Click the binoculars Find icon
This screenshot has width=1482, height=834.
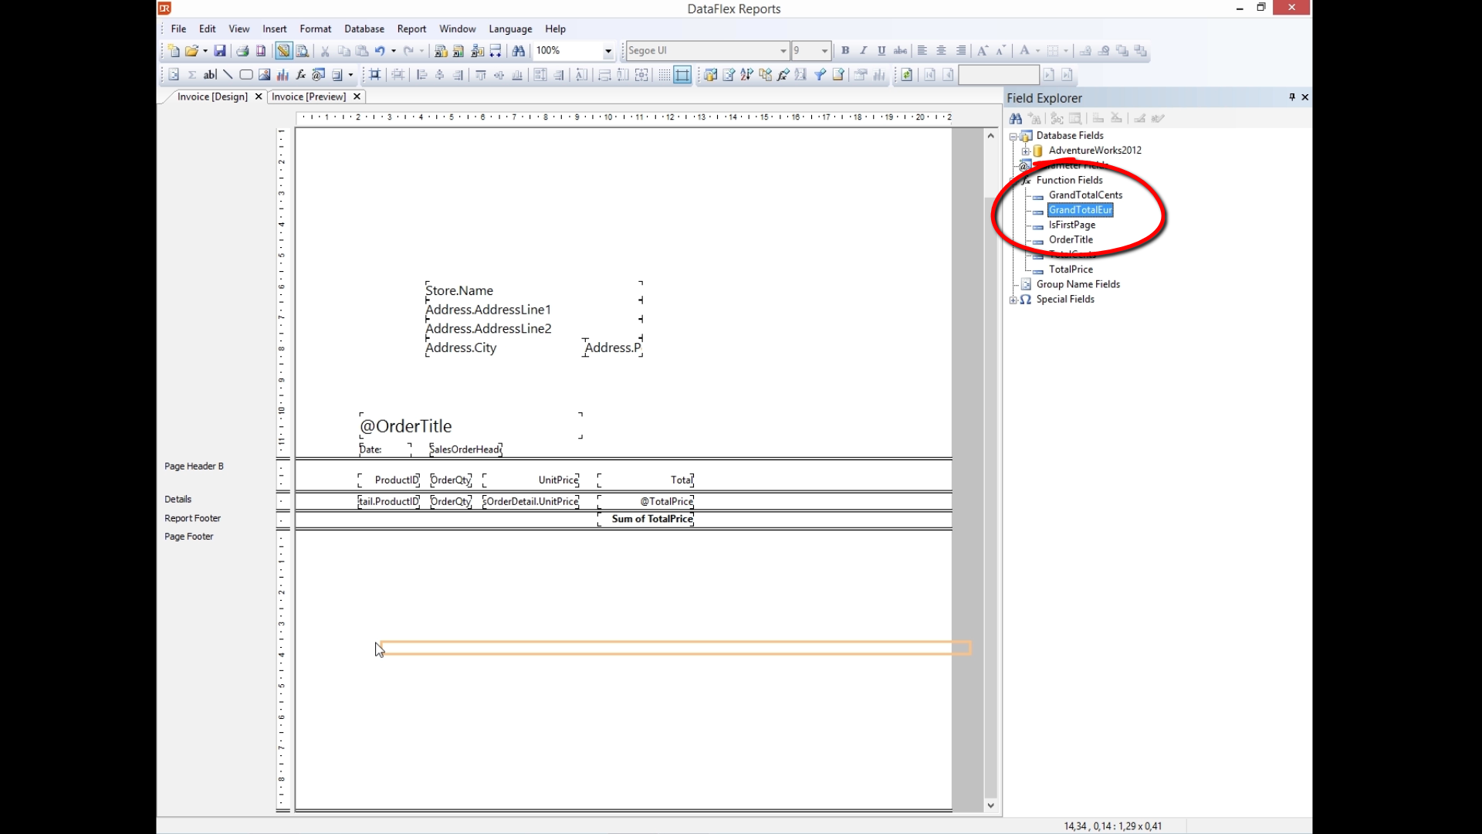[519, 51]
